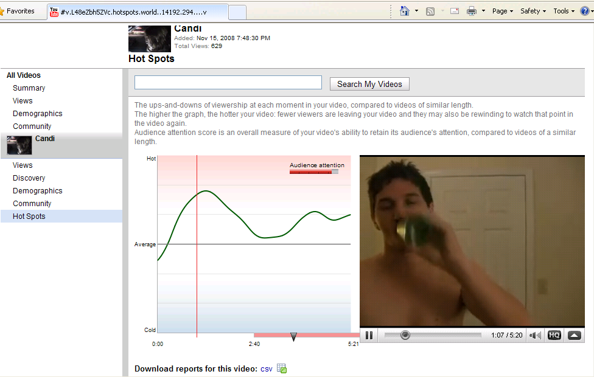The height and width of the screenshot is (377, 594).
Task: Select Hot Spots in the sidebar
Action: [x=29, y=216]
